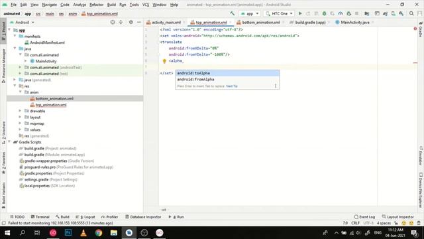The image size is (424, 239).
Task: Toggle the Structure sidebar button
Action: click(3, 132)
